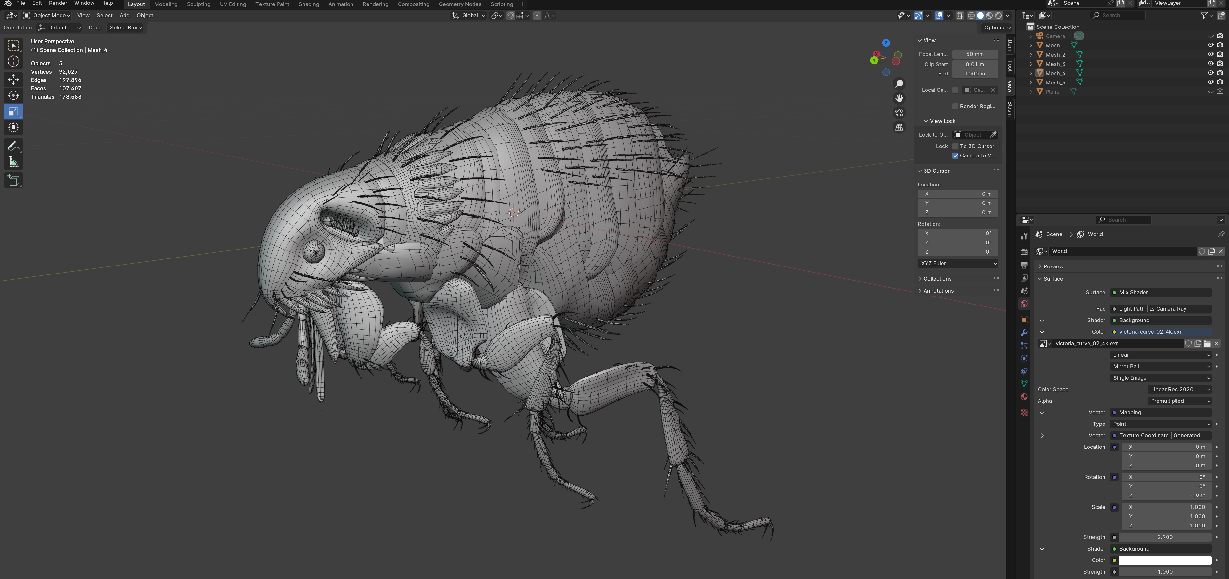Switch to perspective/orthographic grid icon

pyautogui.click(x=899, y=128)
